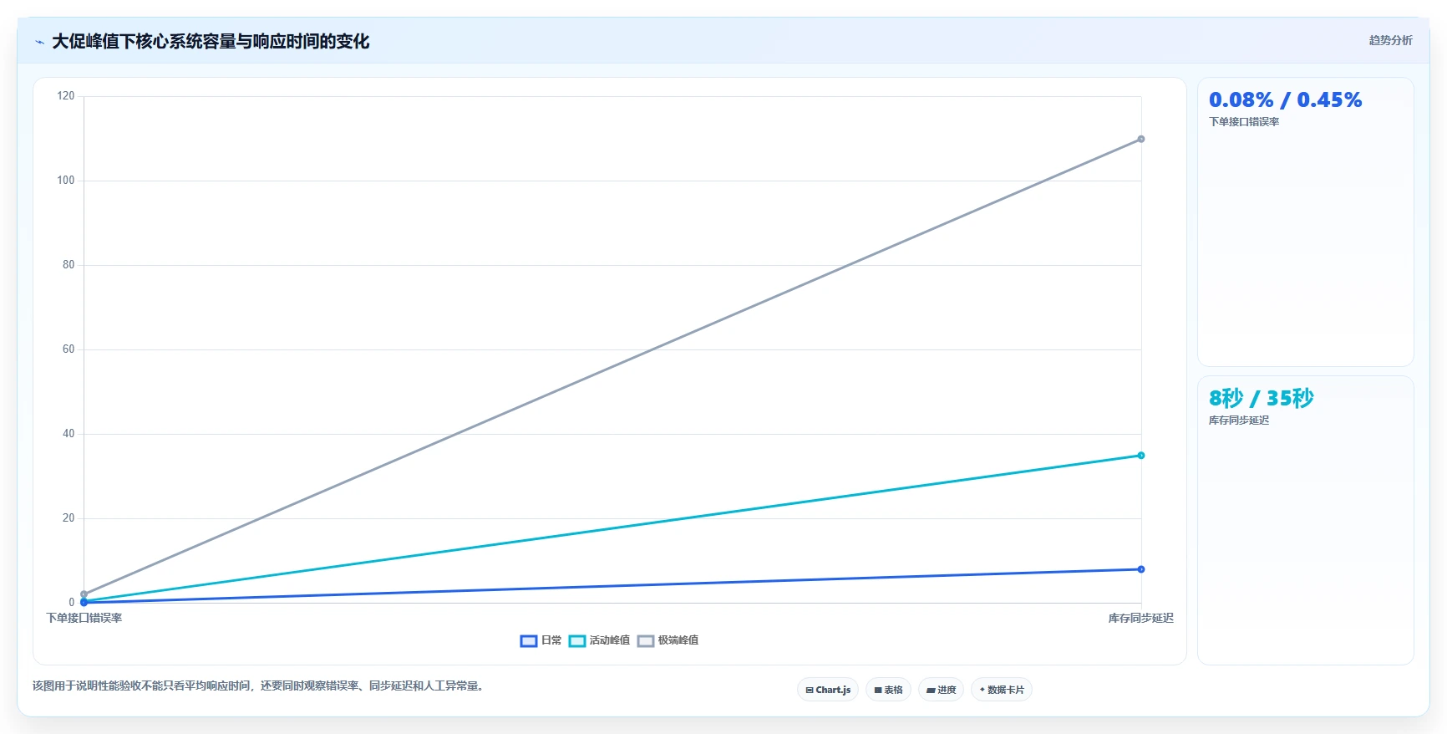This screenshot has height=734, width=1447.
Task: Click the 库存同步延迟 card caption
Action: click(1239, 421)
